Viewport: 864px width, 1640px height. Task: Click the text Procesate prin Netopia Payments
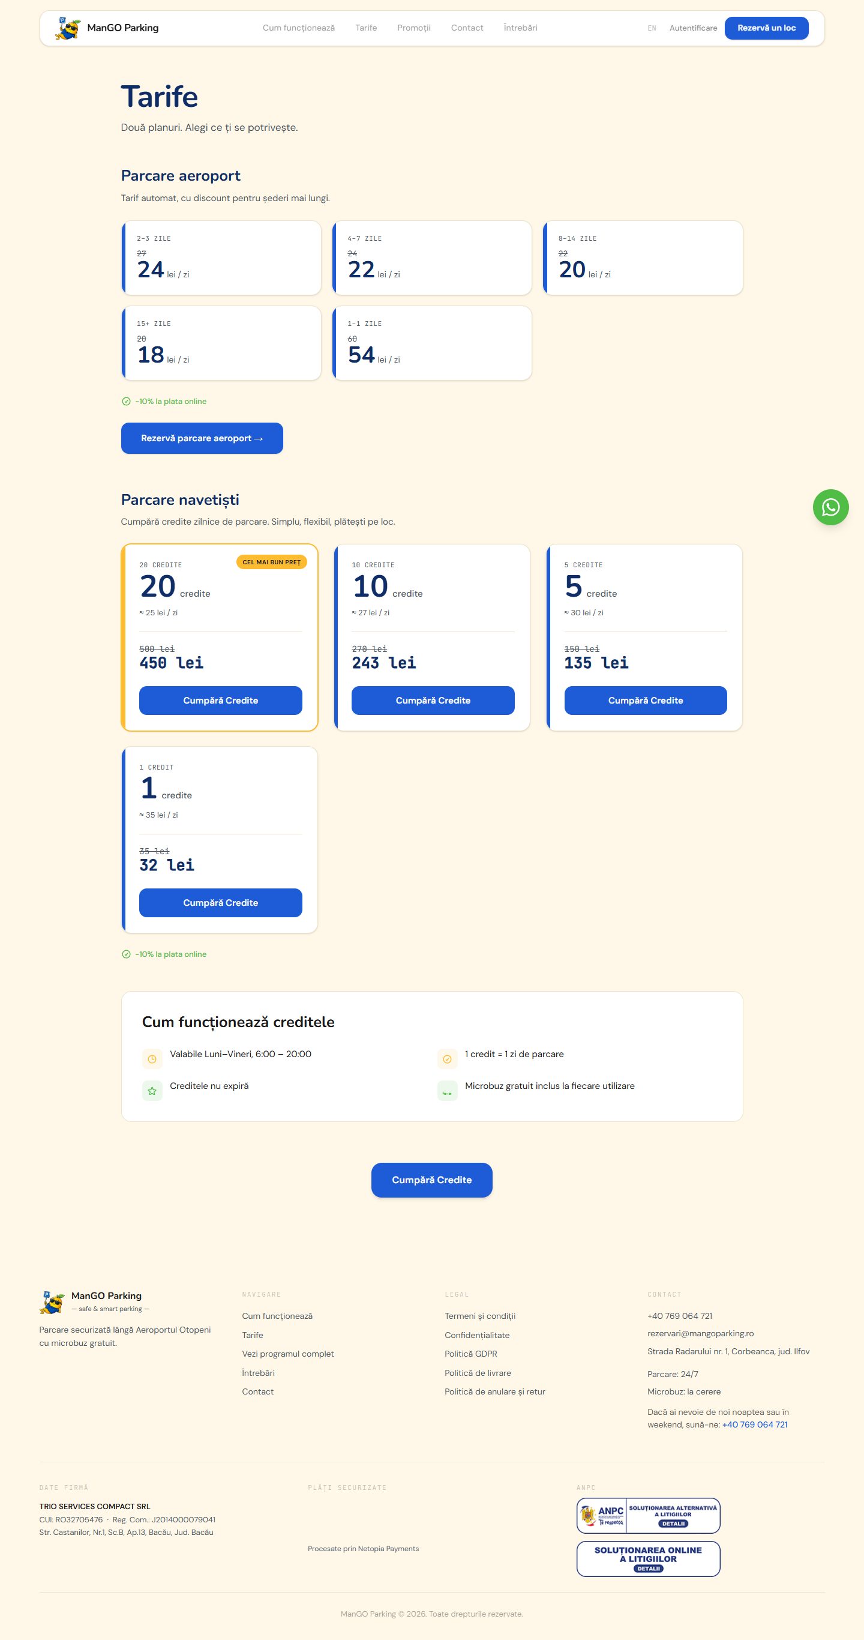tap(363, 1548)
